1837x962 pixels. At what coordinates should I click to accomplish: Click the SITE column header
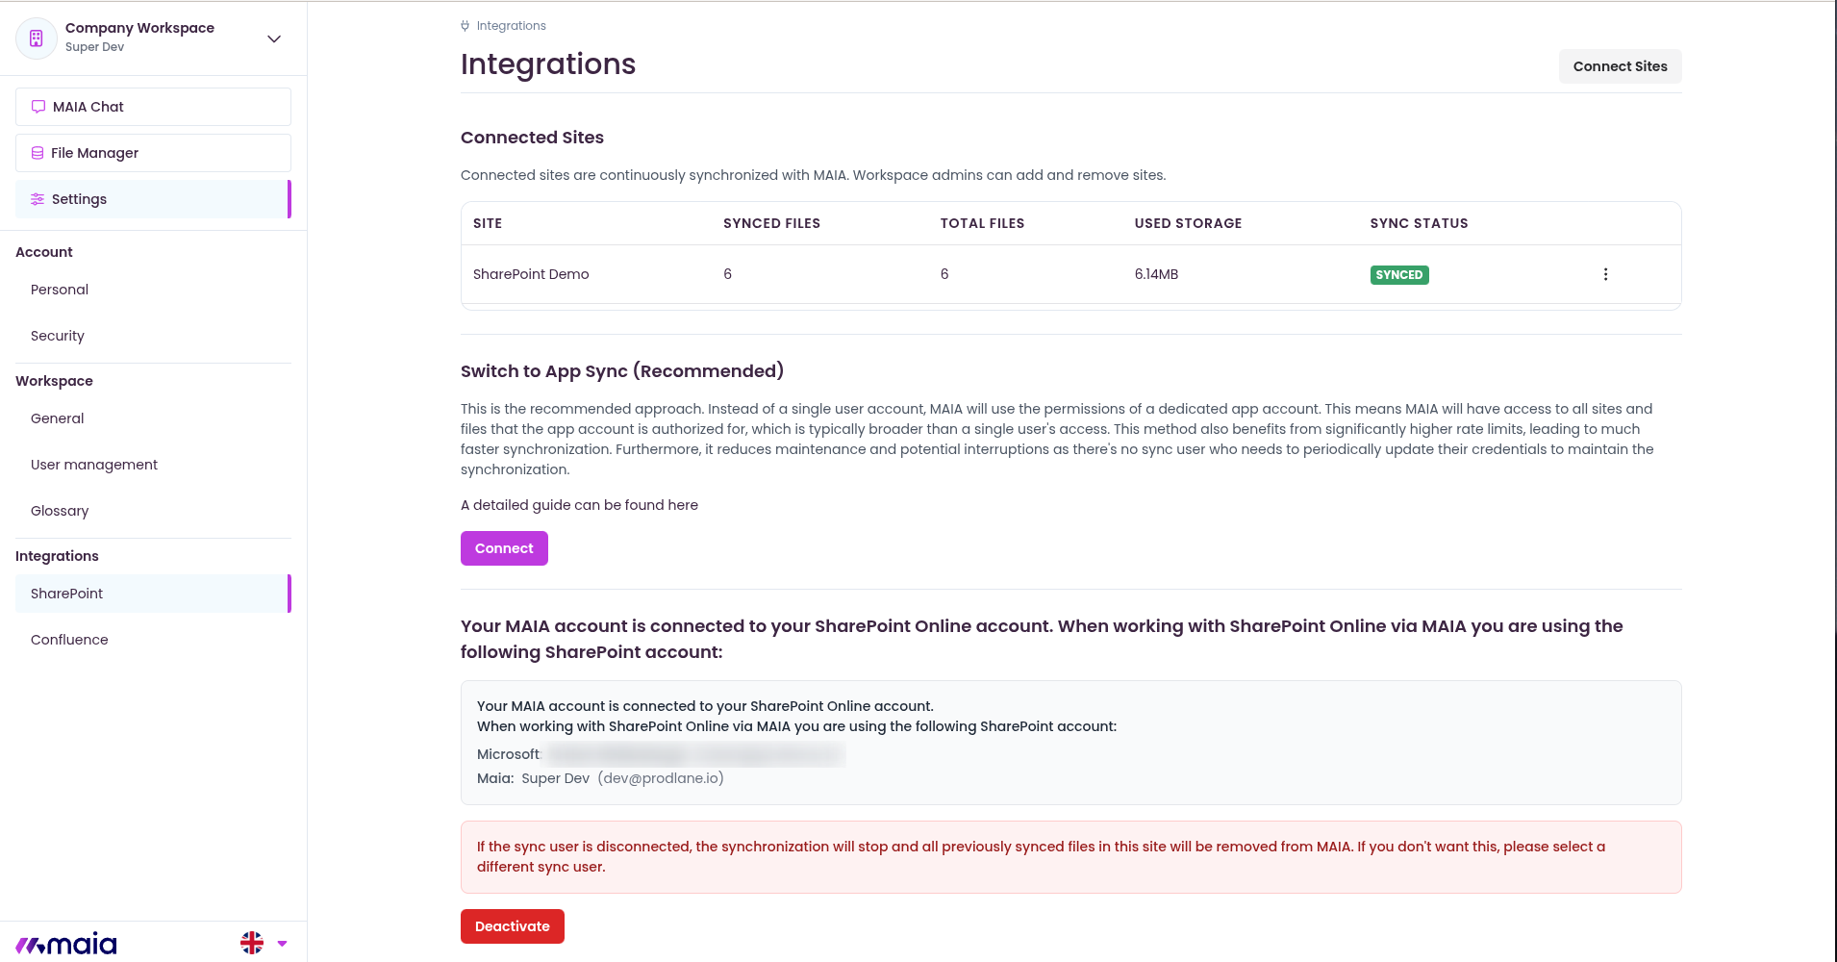488,223
